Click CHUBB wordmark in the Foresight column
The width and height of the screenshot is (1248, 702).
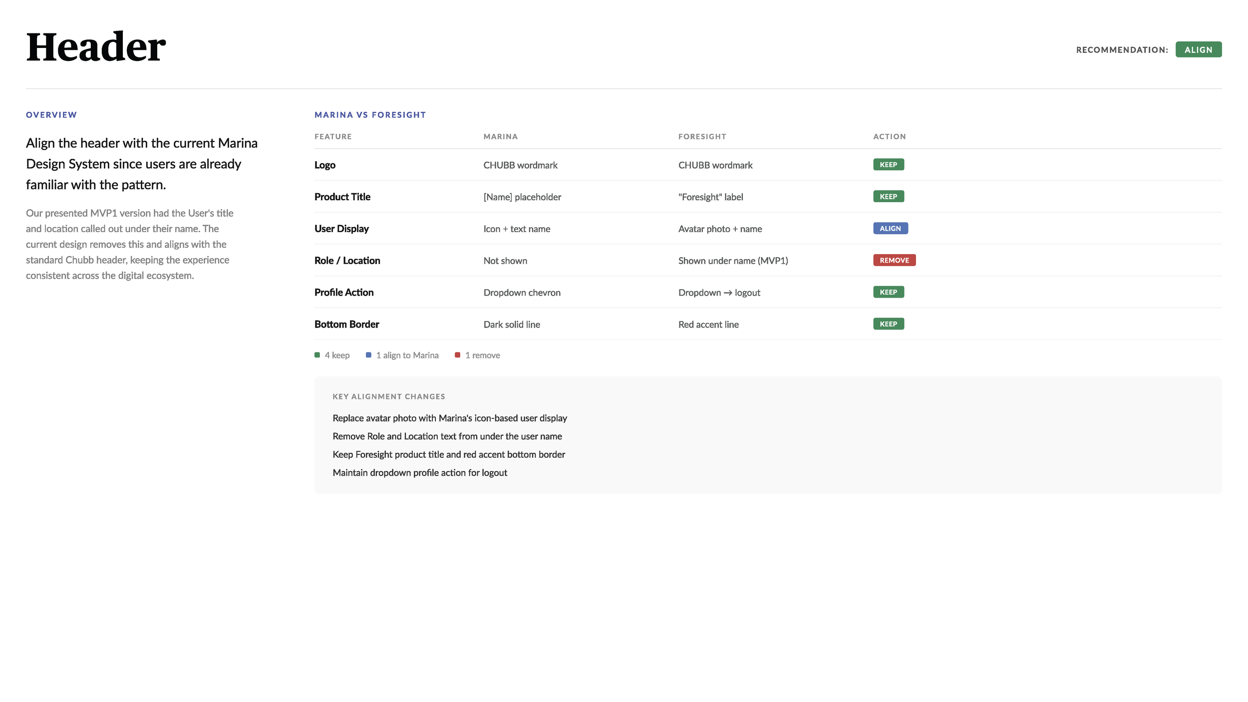[715, 165]
